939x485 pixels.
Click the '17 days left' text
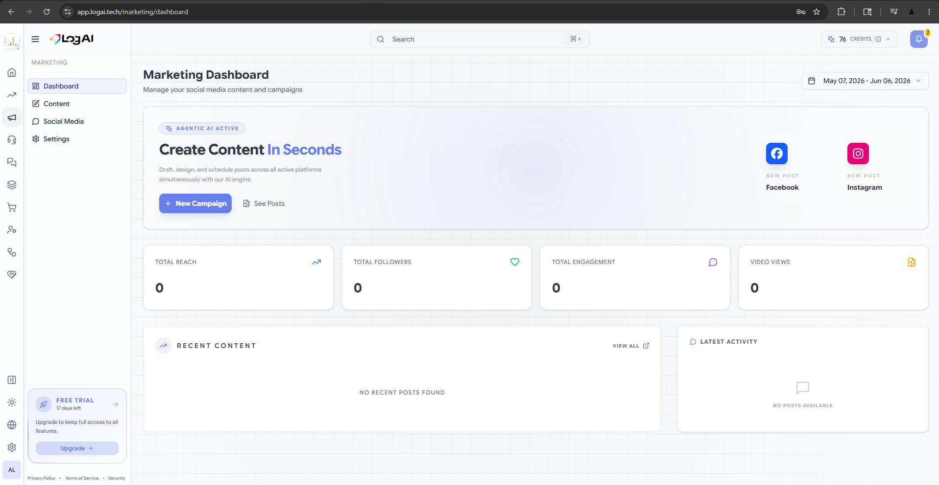pyautogui.click(x=69, y=408)
